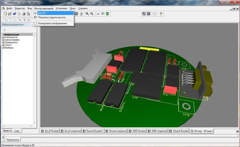Click the blue Open Sample folder icon
This screenshot has height=147, width=240.
[15, 14]
